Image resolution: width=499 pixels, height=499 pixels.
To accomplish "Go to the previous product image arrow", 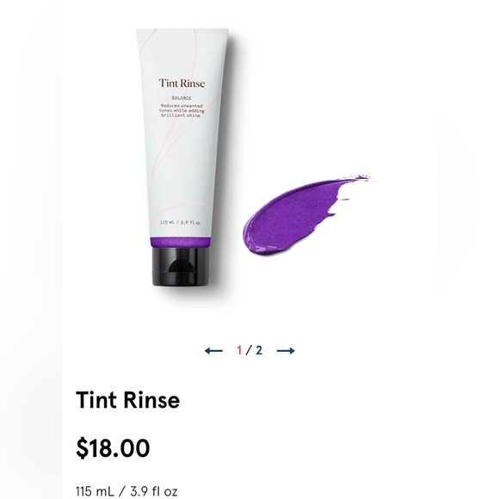I will (x=213, y=351).
